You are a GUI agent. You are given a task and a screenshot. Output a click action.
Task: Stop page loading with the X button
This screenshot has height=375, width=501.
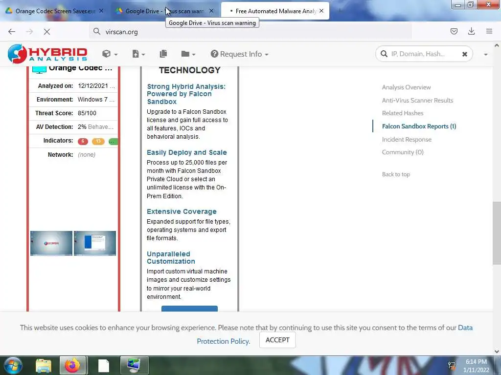pos(47,32)
